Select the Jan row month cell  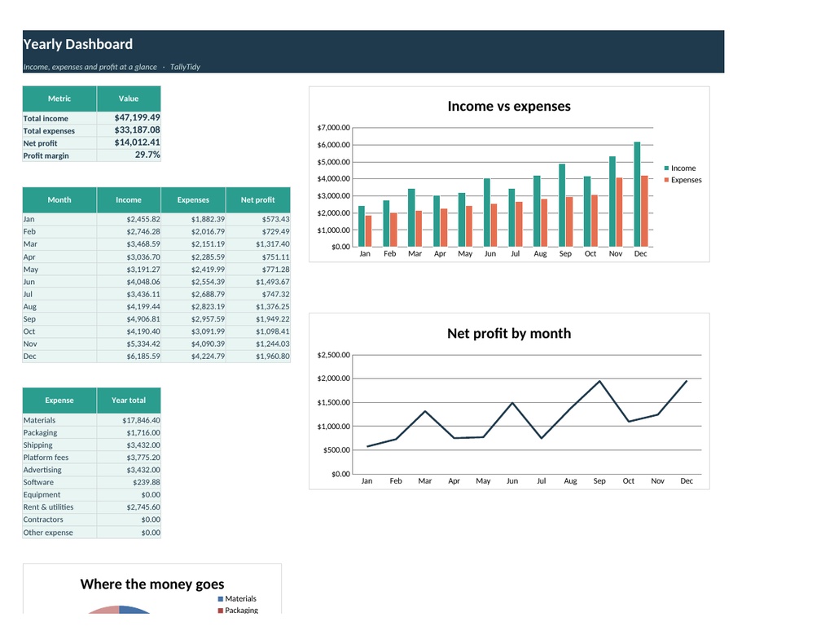(x=59, y=219)
